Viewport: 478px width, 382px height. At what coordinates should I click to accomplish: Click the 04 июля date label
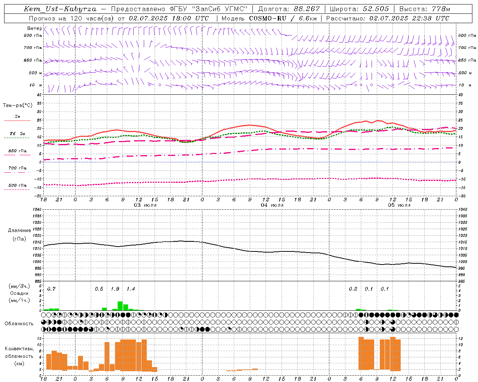coord(272,205)
